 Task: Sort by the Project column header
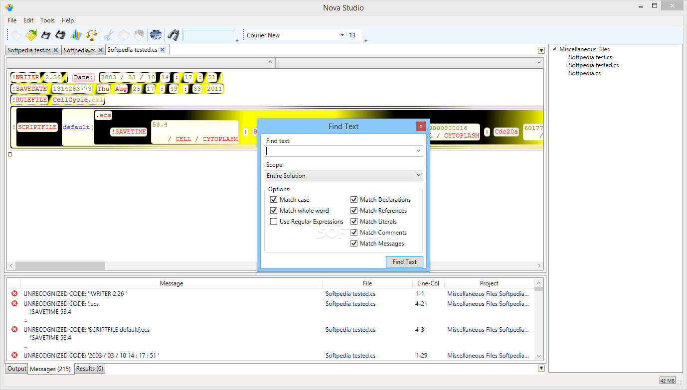(489, 283)
